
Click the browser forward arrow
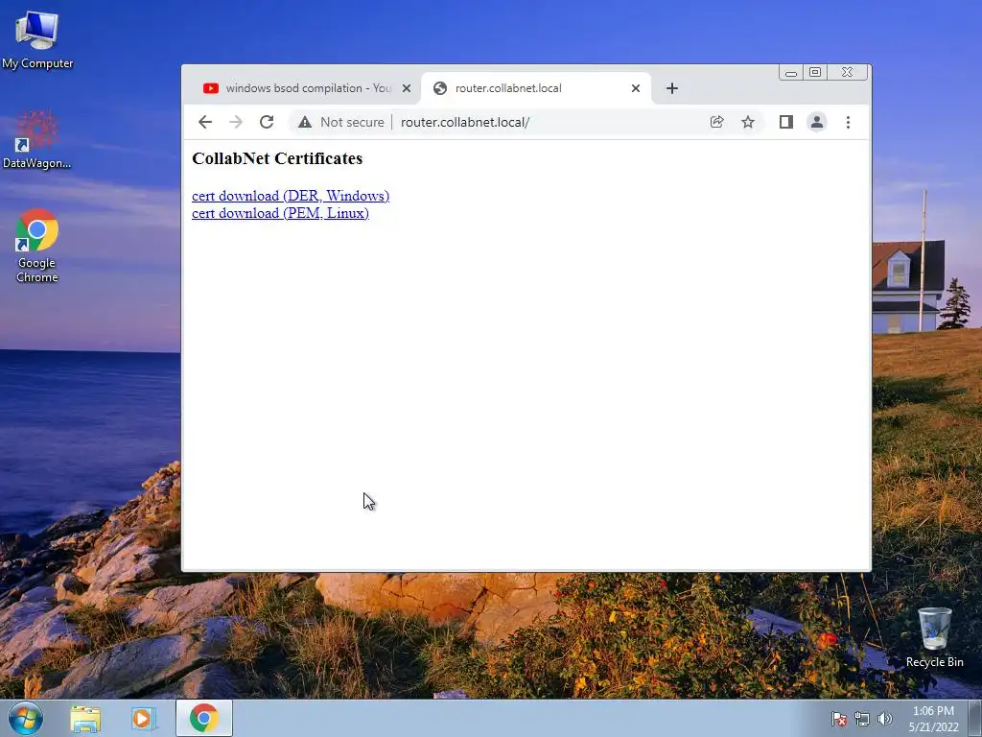pyautogui.click(x=236, y=122)
